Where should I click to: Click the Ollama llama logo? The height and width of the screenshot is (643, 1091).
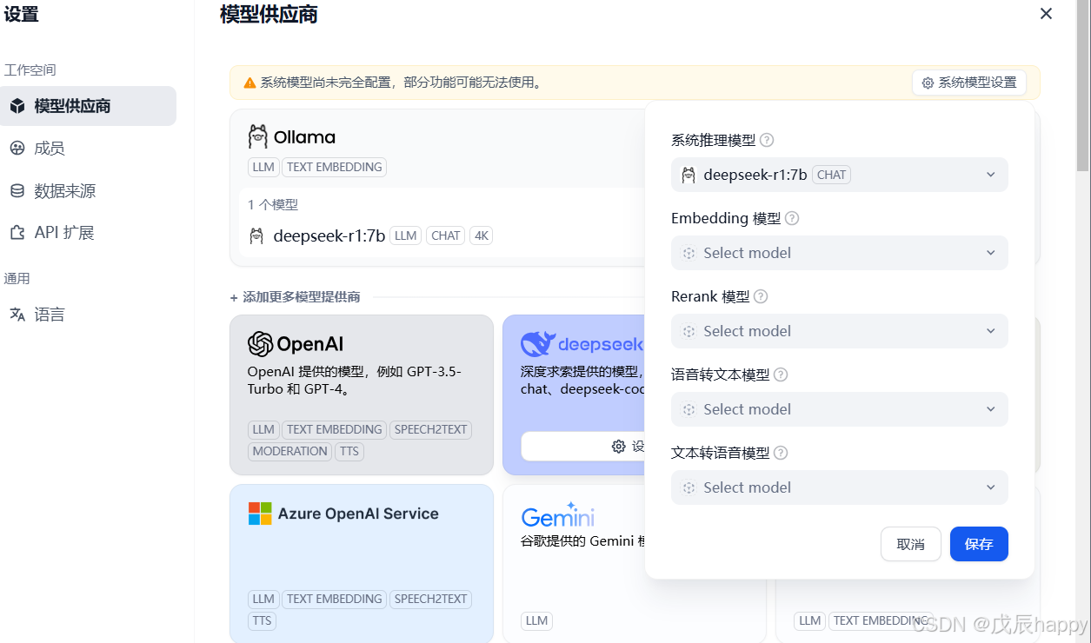click(258, 137)
